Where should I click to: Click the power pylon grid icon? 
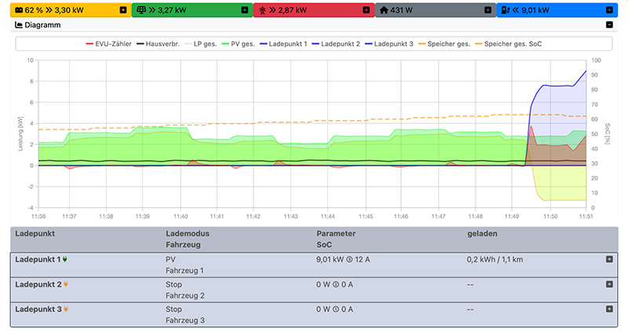pyautogui.click(x=262, y=10)
